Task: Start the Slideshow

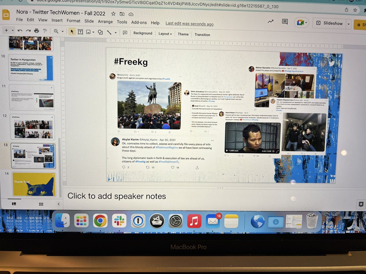Action: tap(329, 23)
